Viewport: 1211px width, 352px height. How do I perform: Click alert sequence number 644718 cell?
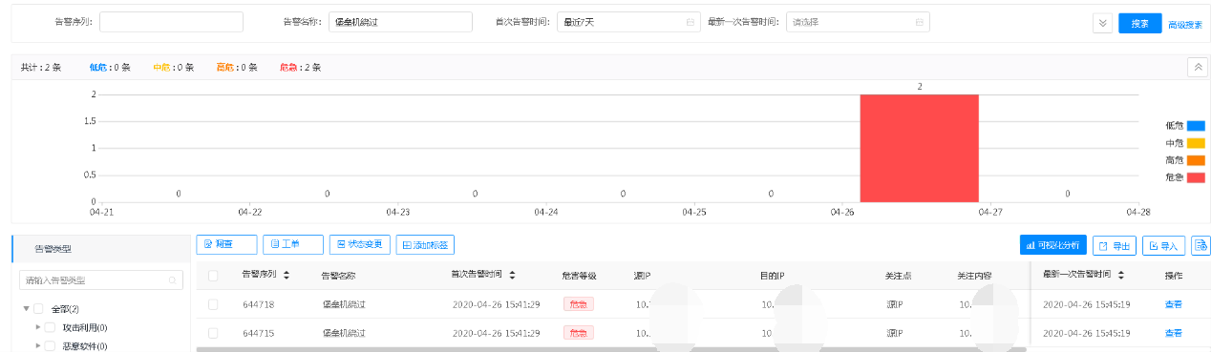pyautogui.click(x=259, y=304)
